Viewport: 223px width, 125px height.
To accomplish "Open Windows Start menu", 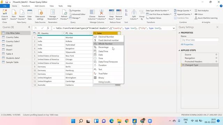I will (x=73, y=121).
